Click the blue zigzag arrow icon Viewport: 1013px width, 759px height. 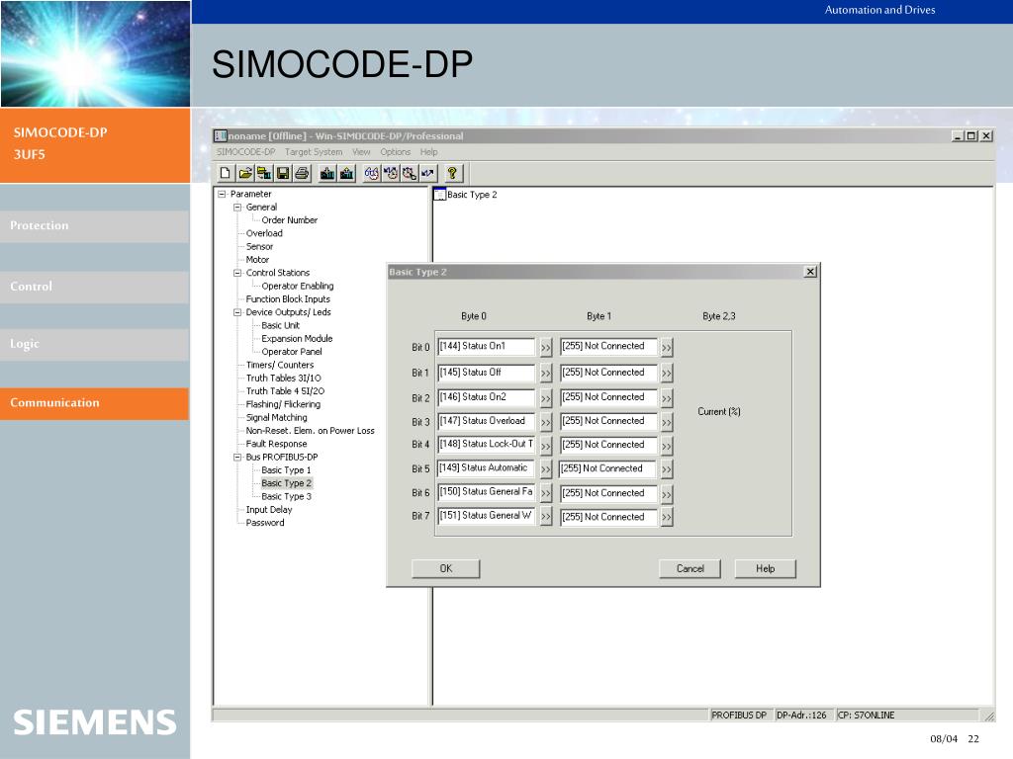(x=427, y=173)
